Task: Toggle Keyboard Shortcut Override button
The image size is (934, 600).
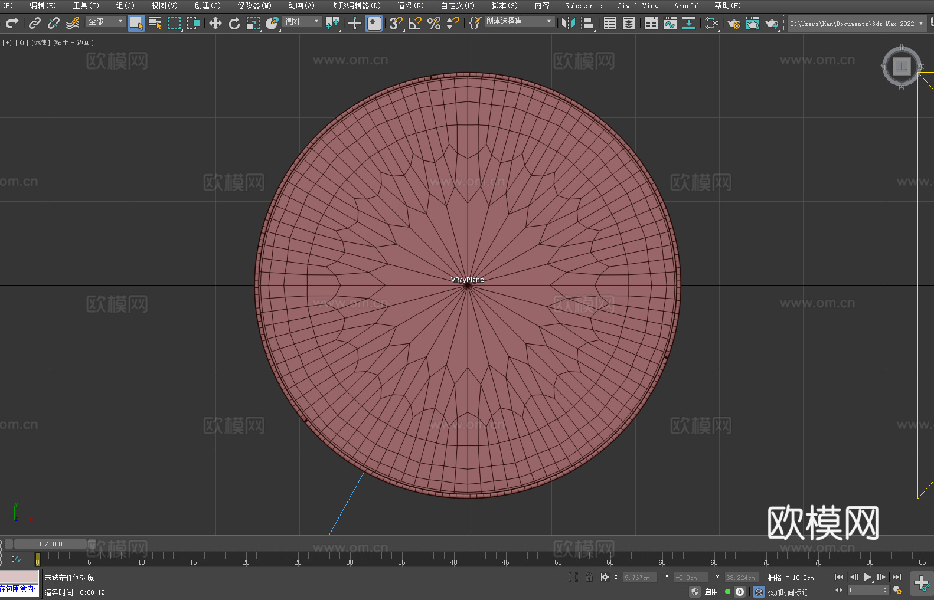Action: pyautogui.click(x=374, y=23)
